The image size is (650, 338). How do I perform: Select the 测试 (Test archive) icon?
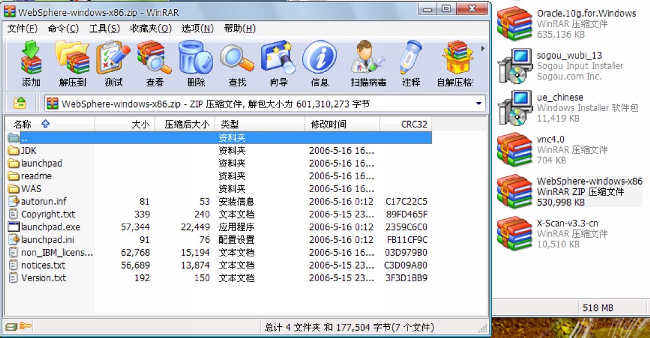coord(112,62)
